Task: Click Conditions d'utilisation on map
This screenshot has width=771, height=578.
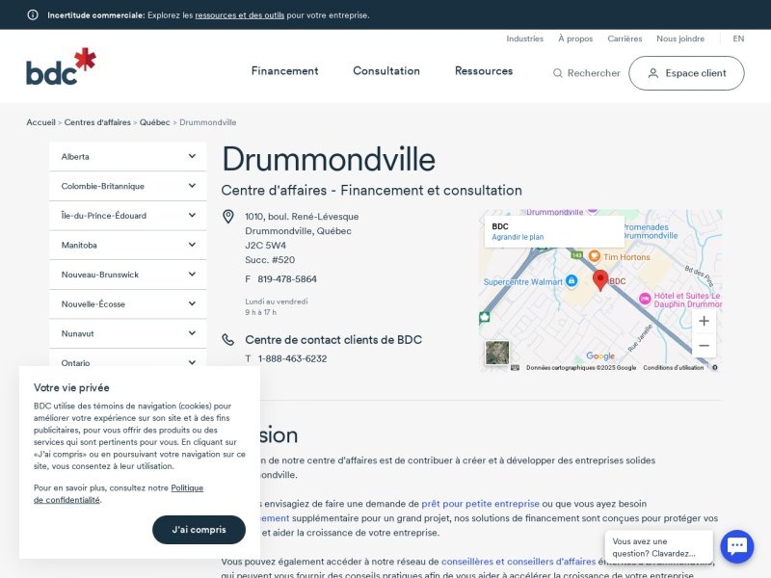Action: pos(673,368)
